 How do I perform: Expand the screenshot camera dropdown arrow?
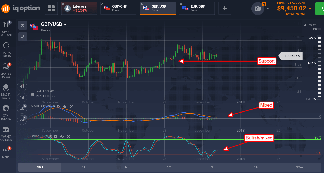[267, 9]
